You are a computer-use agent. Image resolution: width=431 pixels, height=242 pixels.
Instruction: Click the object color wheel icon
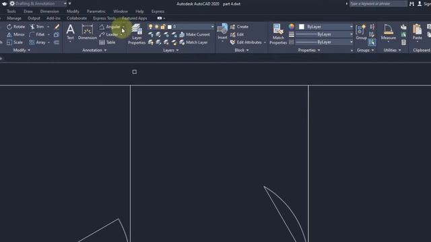pyautogui.click(x=292, y=27)
